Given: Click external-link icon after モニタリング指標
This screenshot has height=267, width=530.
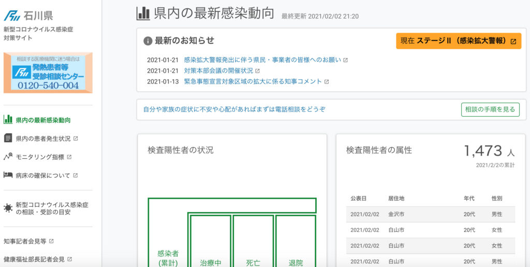Looking at the screenshot, I should 69,157.
